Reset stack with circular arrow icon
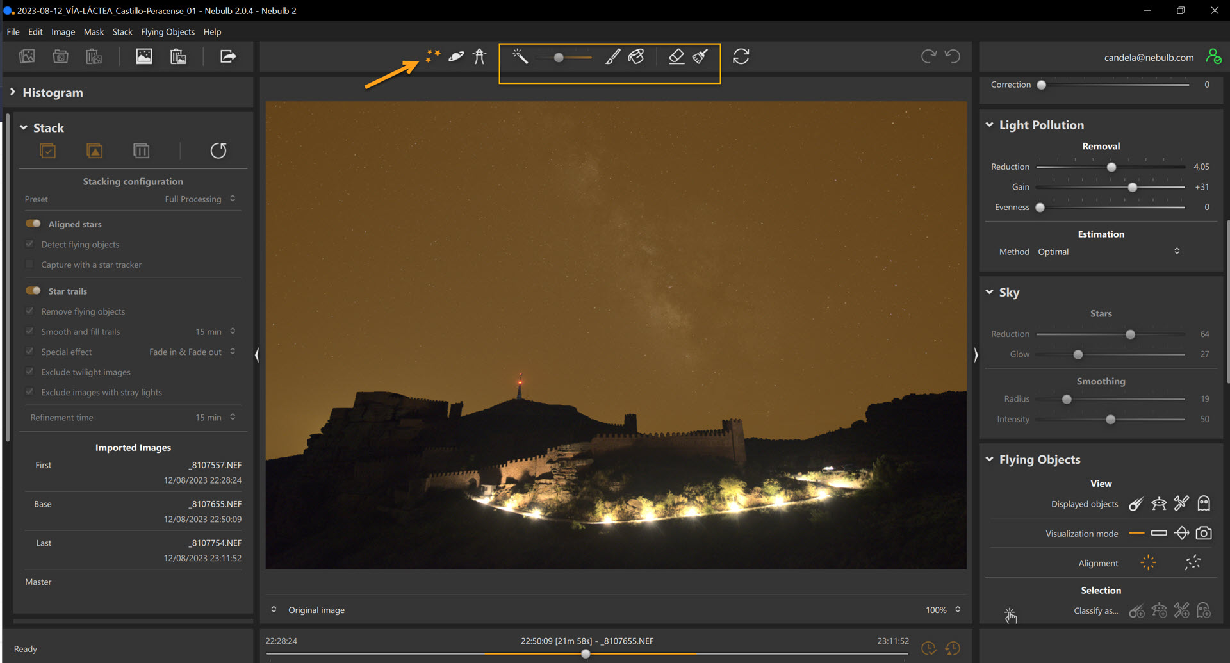The image size is (1230, 663). click(218, 151)
